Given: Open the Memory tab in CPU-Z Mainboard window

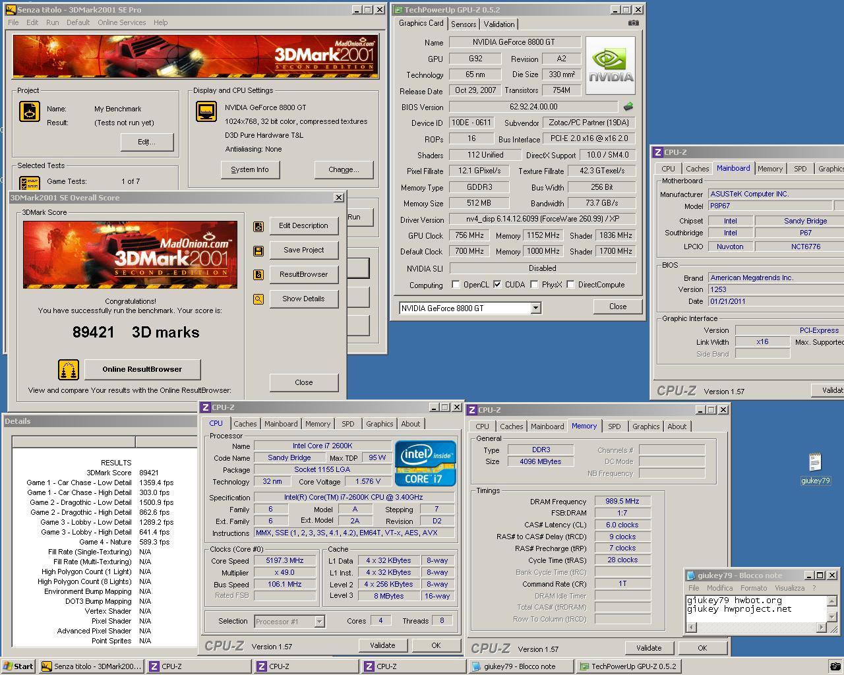Looking at the screenshot, I should tap(769, 169).
